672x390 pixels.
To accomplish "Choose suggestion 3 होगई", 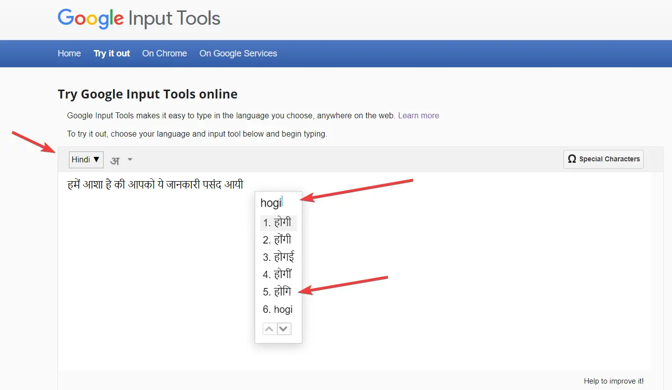I will tap(278, 257).
